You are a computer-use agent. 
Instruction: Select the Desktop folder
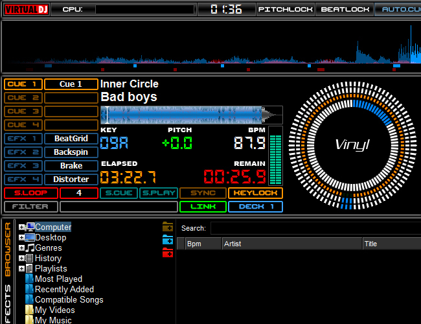pos(51,238)
